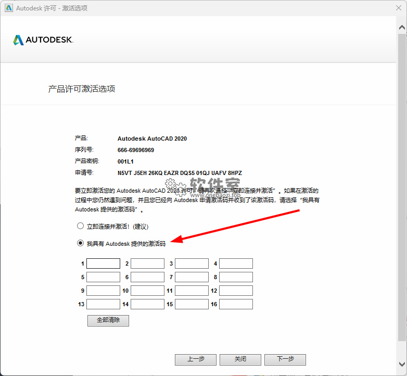Select '立即连接并激活! (建议)' radio option
The height and width of the screenshot is (376, 407).
[x=80, y=226]
